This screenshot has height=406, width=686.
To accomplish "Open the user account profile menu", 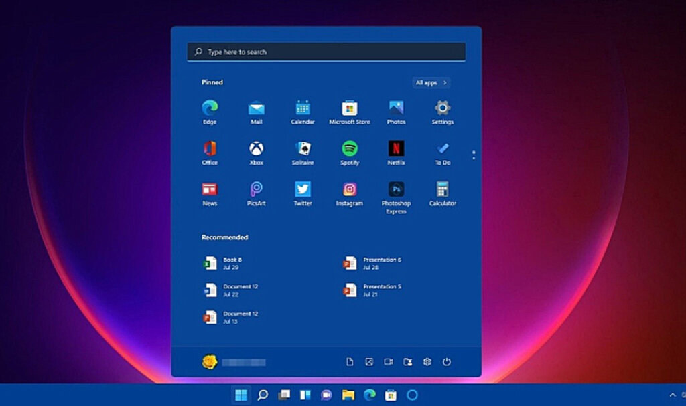I will [233, 362].
